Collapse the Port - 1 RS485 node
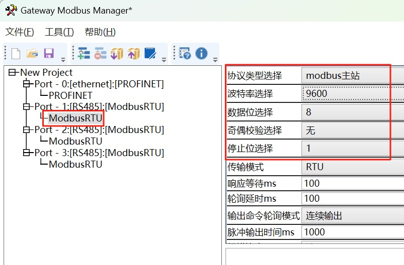The width and height of the screenshot is (404, 265). click(x=26, y=106)
